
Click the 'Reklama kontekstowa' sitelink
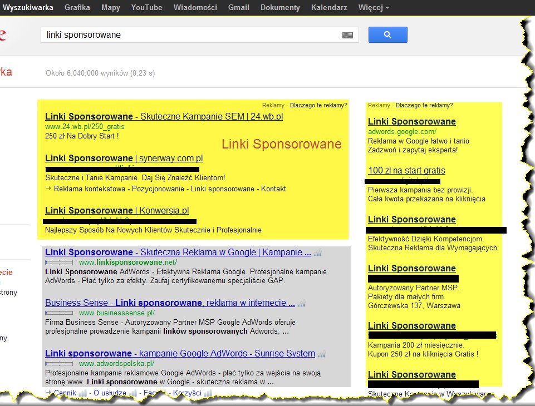(90, 189)
